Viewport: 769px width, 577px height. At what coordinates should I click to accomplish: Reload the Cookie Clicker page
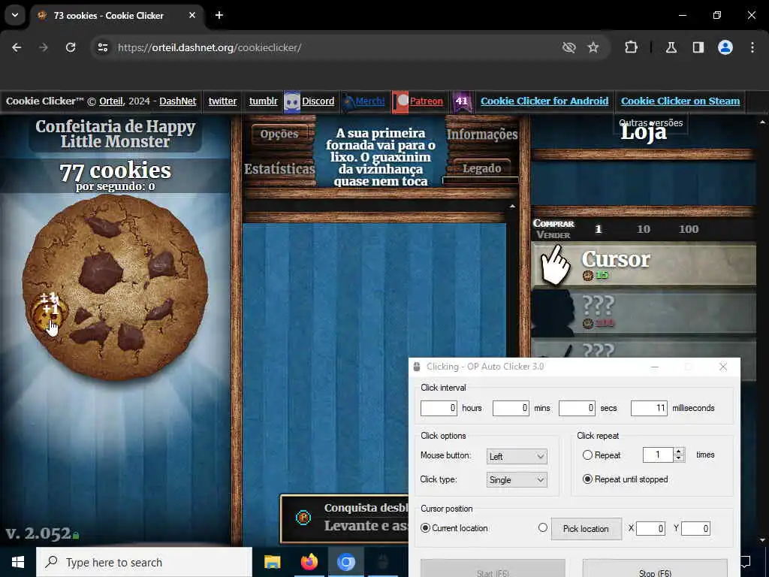click(x=71, y=47)
